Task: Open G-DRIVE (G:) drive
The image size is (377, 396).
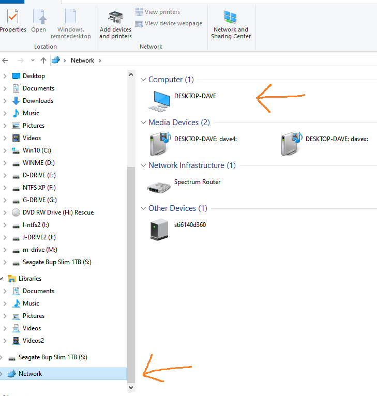Action: 39,200
